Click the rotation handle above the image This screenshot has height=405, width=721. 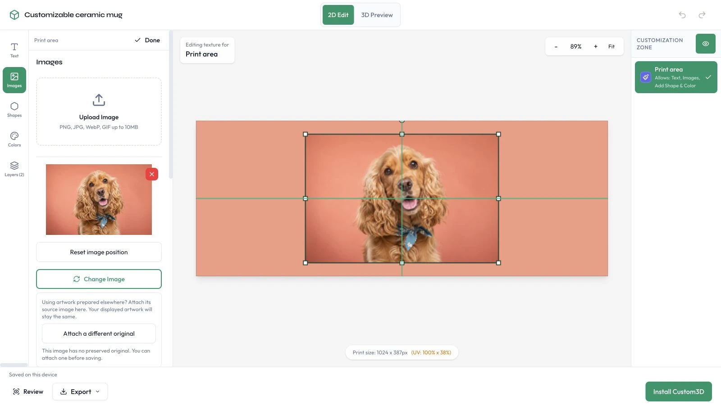click(402, 121)
